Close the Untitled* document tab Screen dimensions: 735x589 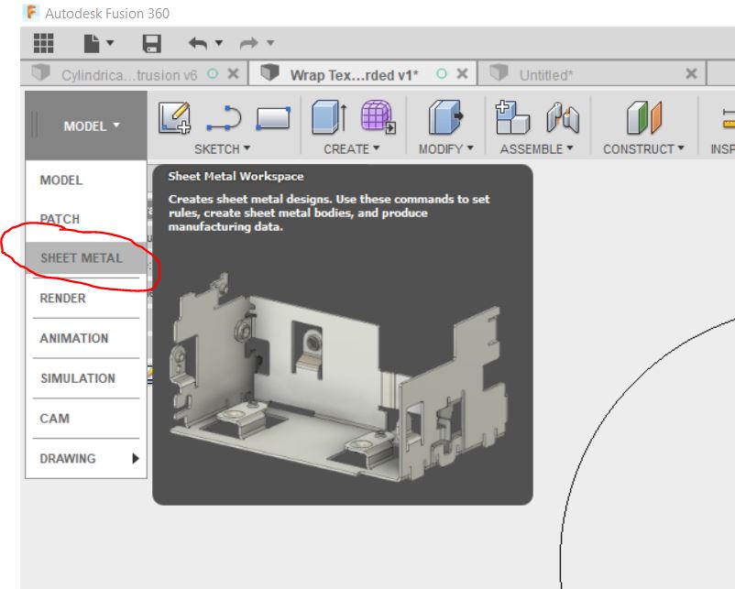point(691,73)
